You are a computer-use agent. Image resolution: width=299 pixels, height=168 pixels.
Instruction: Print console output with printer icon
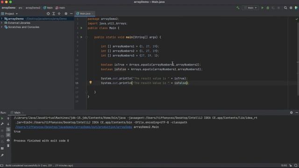8,140
